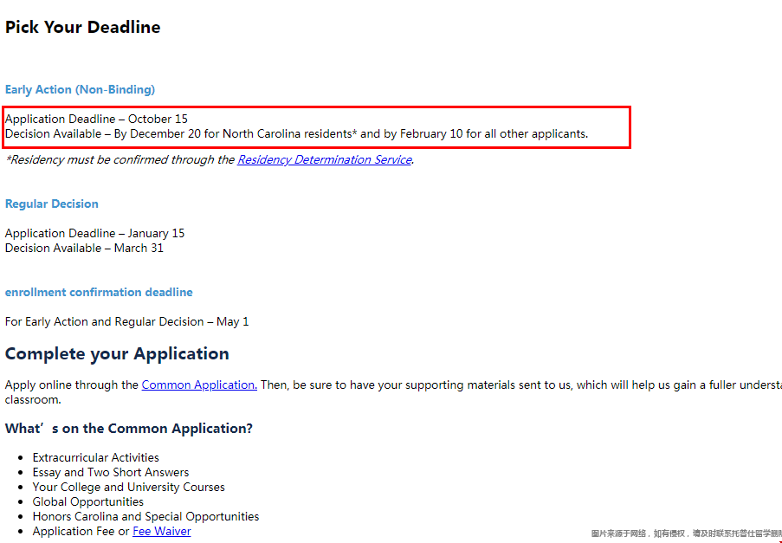Select the Extracurricular Activities list item

pos(95,458)
